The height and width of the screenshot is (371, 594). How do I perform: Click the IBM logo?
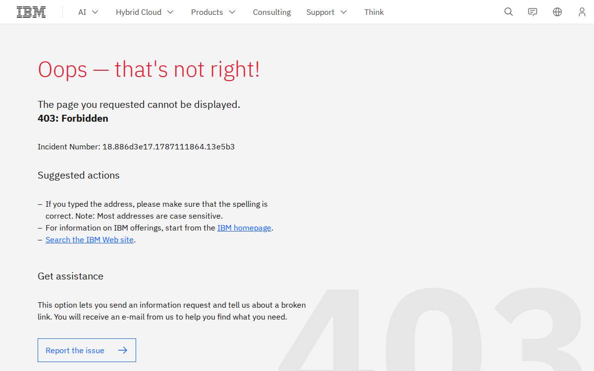point(31,12)
